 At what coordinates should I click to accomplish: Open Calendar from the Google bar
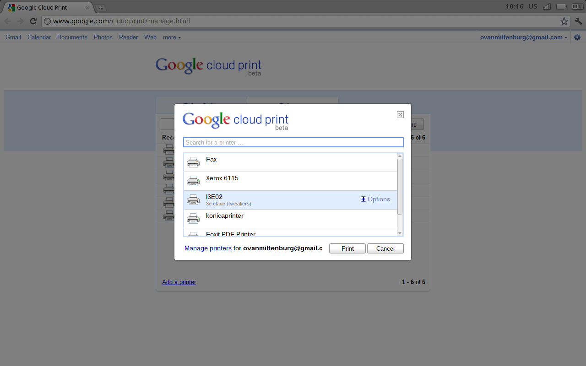(x=39, y=38)
